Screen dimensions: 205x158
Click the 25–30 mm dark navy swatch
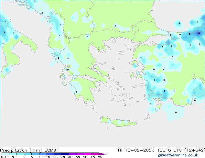(x=65, y=154)
